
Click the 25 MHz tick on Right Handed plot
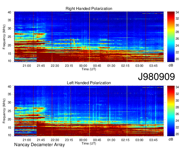(x=9, y=37)
